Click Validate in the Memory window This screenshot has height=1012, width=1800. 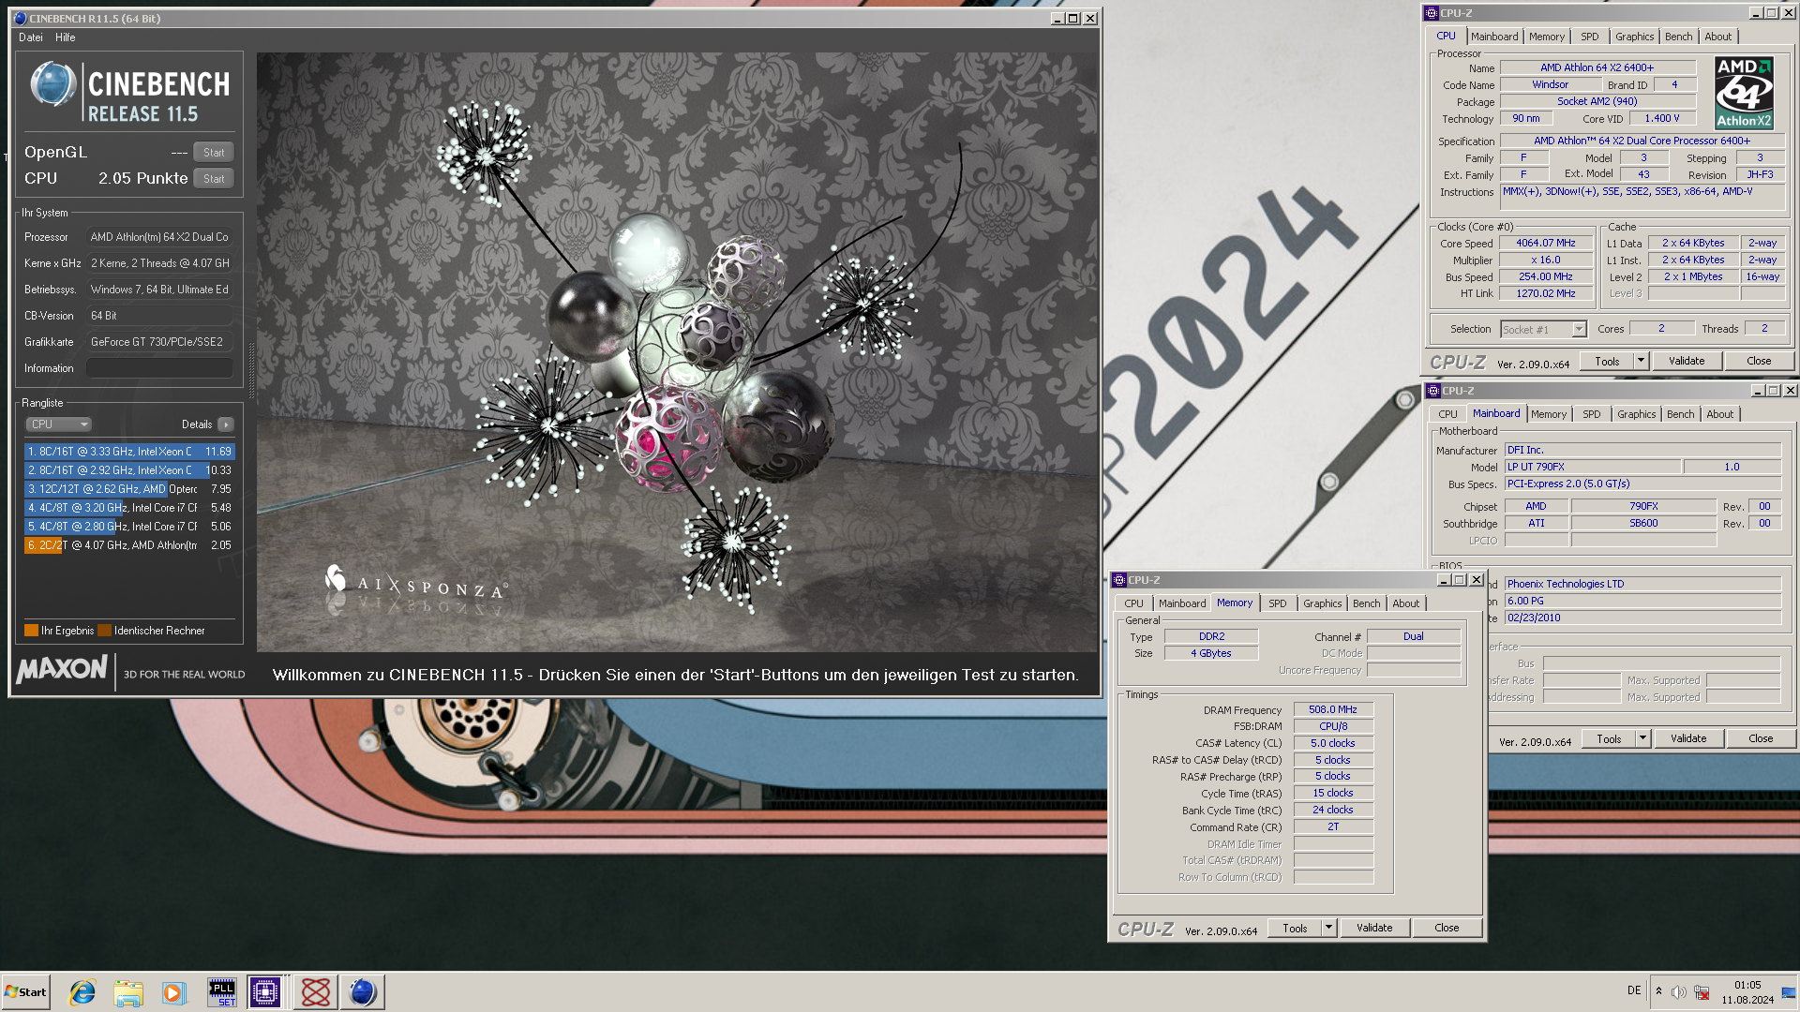tap(1373, 928)
